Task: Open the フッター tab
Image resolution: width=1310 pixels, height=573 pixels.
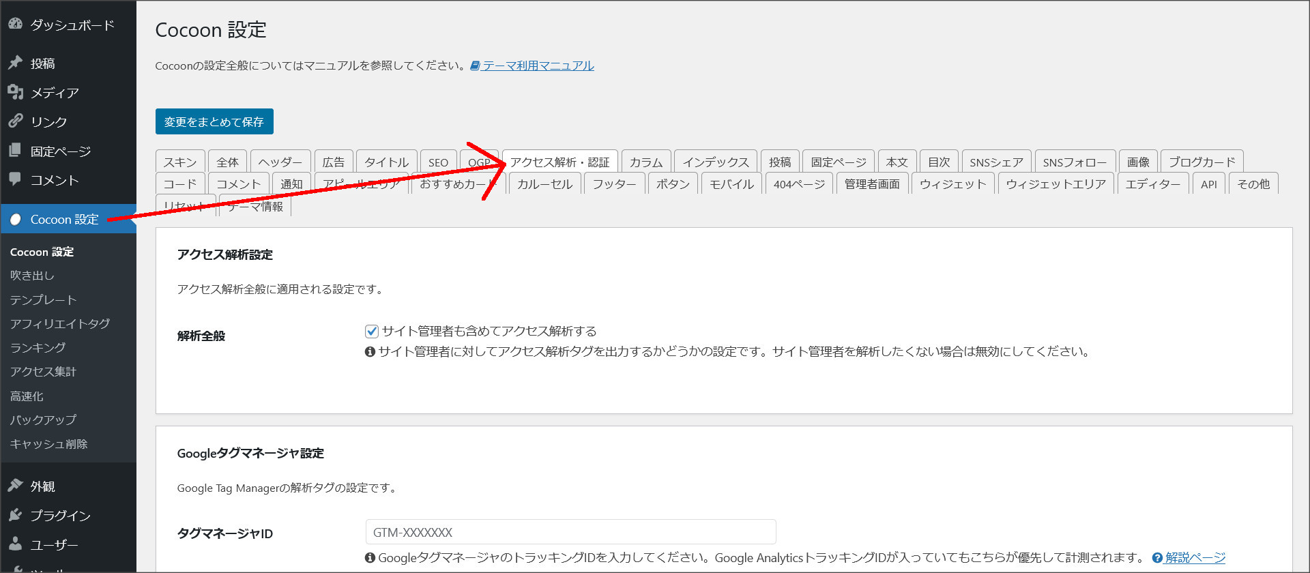Action: (x=615, y=183)
